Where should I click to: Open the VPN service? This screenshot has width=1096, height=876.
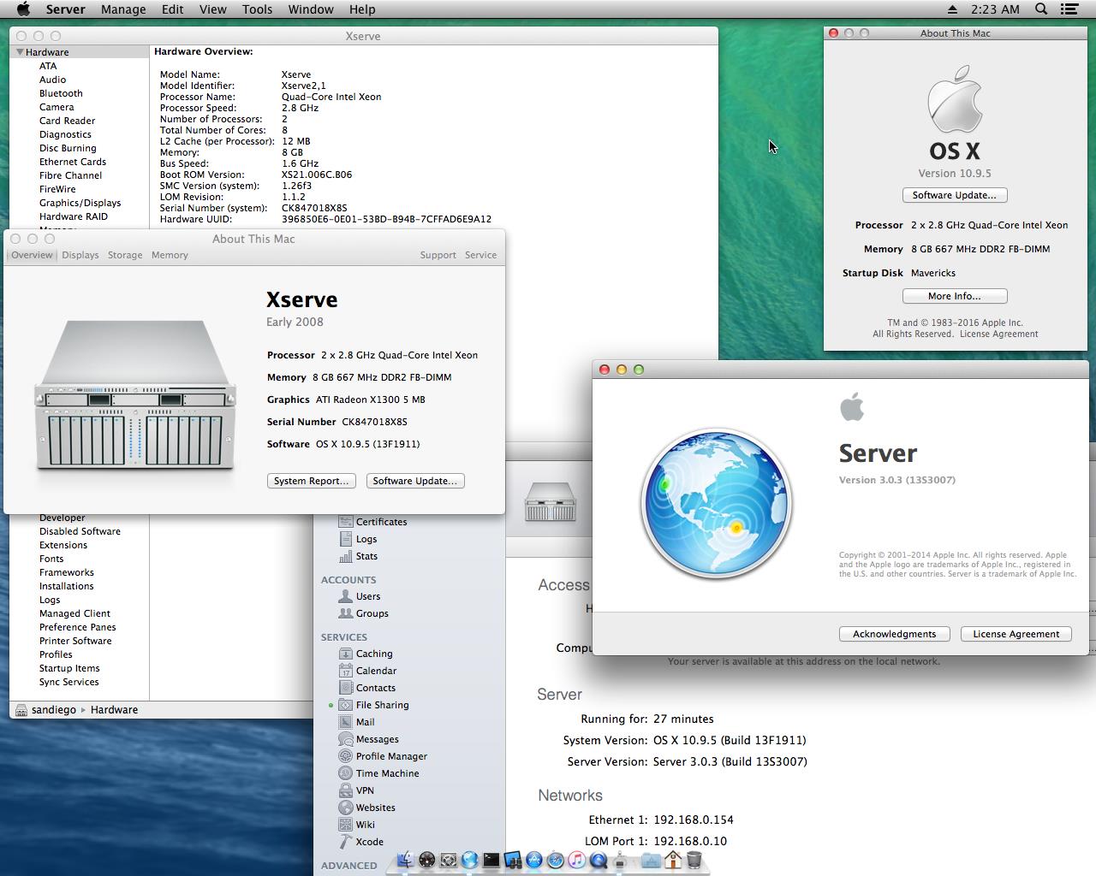(x=356, y=790)
